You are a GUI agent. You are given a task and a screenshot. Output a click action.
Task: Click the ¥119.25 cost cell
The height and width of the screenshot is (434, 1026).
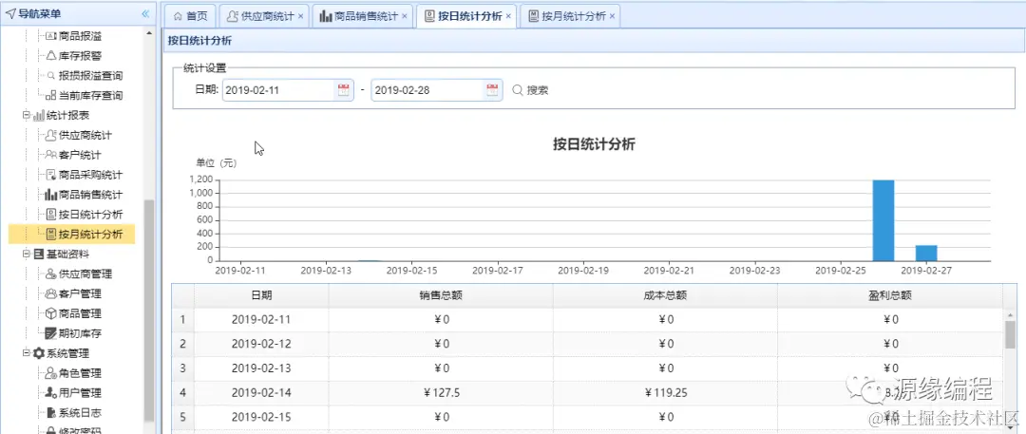(x=665, y=393)
